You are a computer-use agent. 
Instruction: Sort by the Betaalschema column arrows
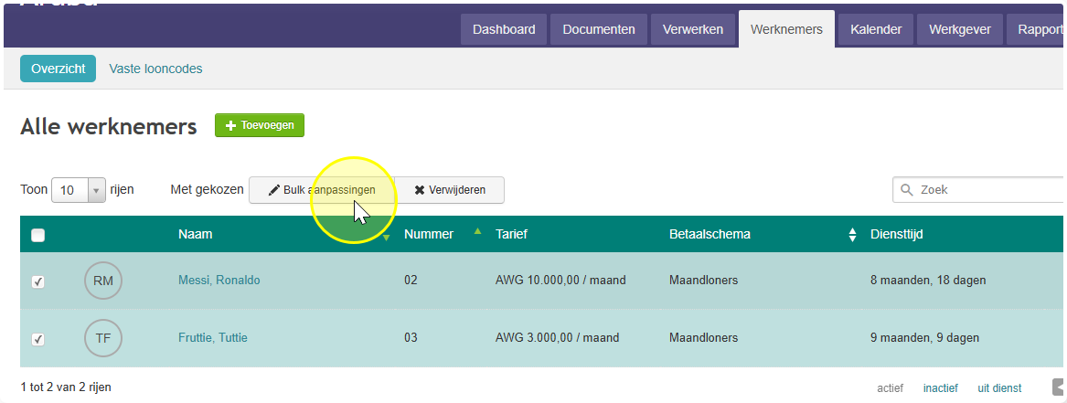click(852, 235)
